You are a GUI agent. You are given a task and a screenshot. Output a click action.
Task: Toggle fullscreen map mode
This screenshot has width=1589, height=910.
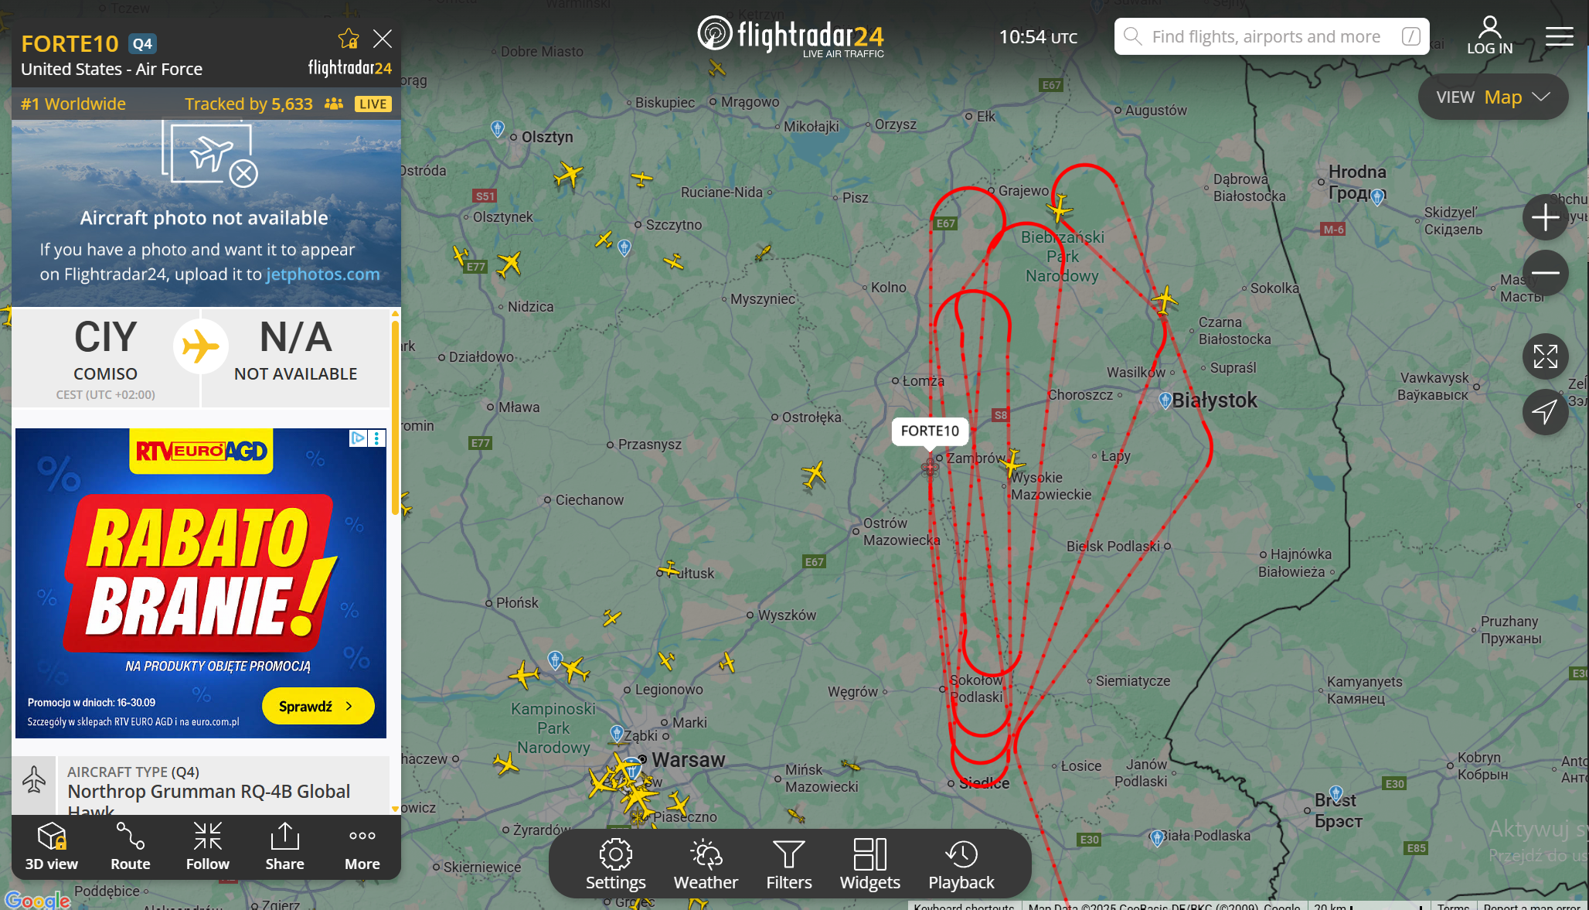pyautogui.click(x=1546, y=356)
